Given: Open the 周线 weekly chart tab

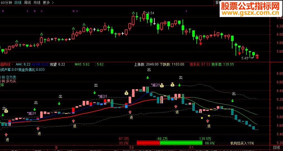Looking at the screenshot, I should (x=27, y=3).
